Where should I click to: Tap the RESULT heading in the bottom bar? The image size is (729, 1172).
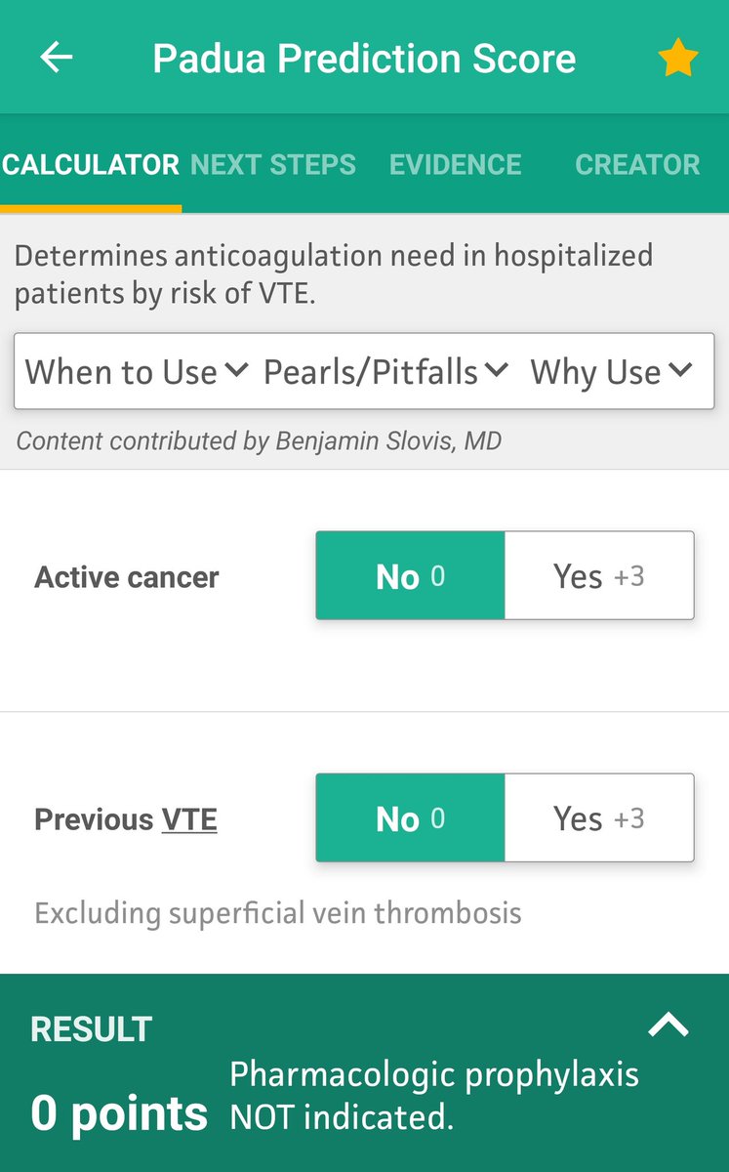92,1028
